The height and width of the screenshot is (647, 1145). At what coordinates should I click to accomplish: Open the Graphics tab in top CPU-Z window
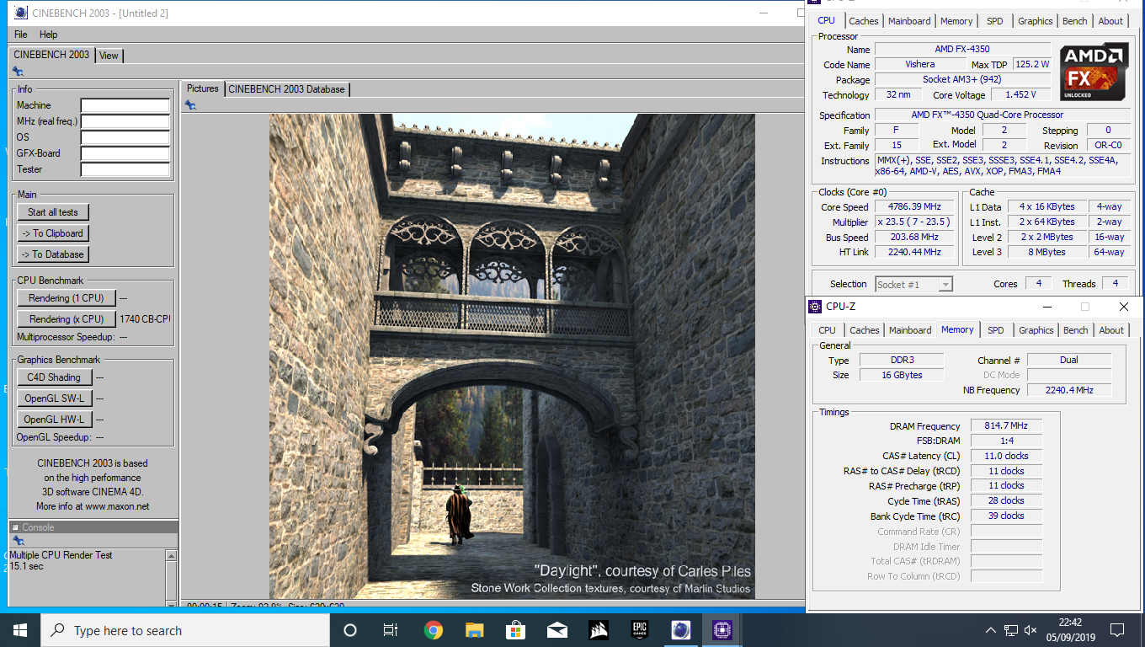click(x=1035, y=21)
